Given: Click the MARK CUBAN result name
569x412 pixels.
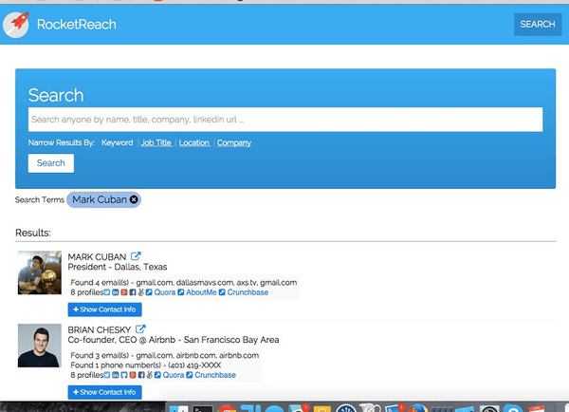Looking at the screenshot, I should click(97, 257).
